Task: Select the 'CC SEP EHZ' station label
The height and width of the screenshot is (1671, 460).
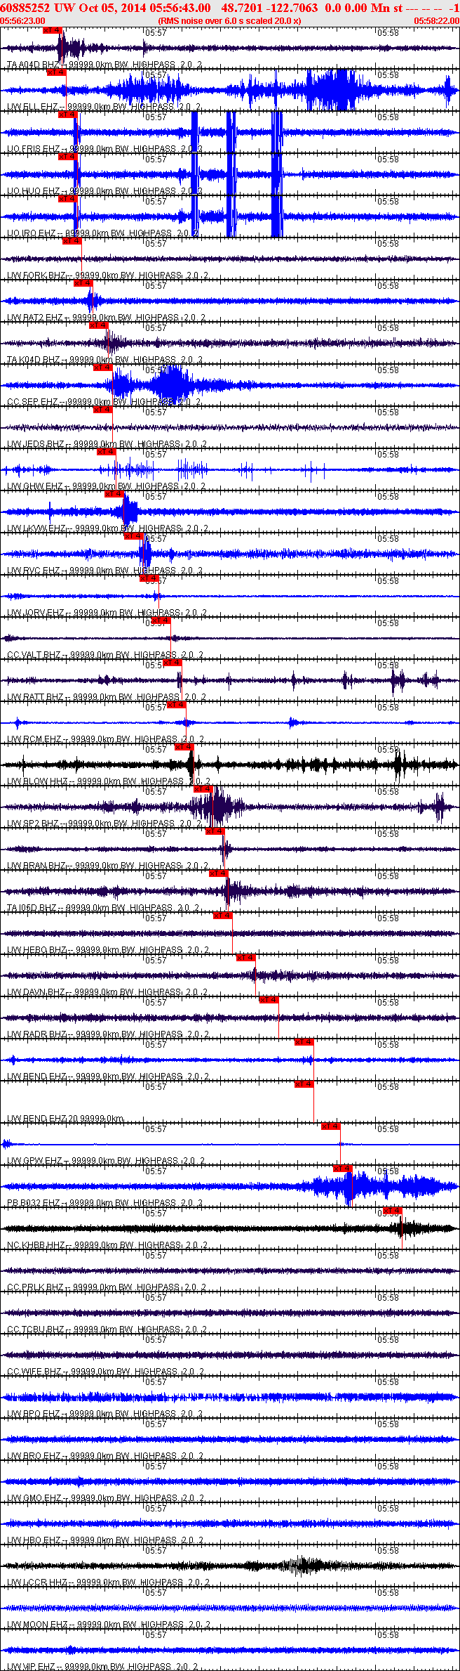Action: tap(32, 402)
